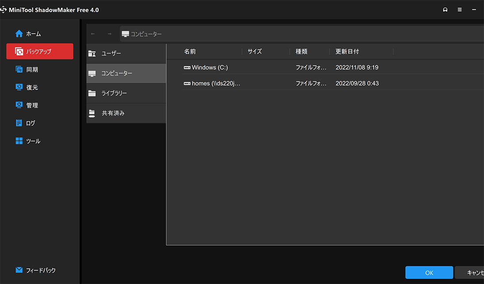The height and width of the screenshot is (284, 484).
Task: Click the headset support icon
Action: tap(445, 10)
